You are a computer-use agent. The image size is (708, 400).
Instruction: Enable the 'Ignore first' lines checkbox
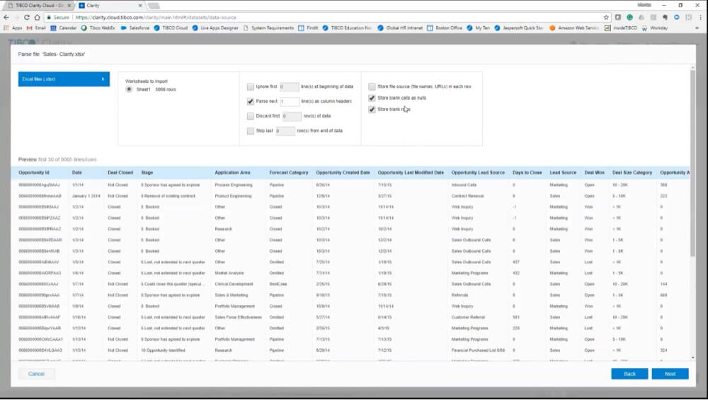(x=251, y=87)
